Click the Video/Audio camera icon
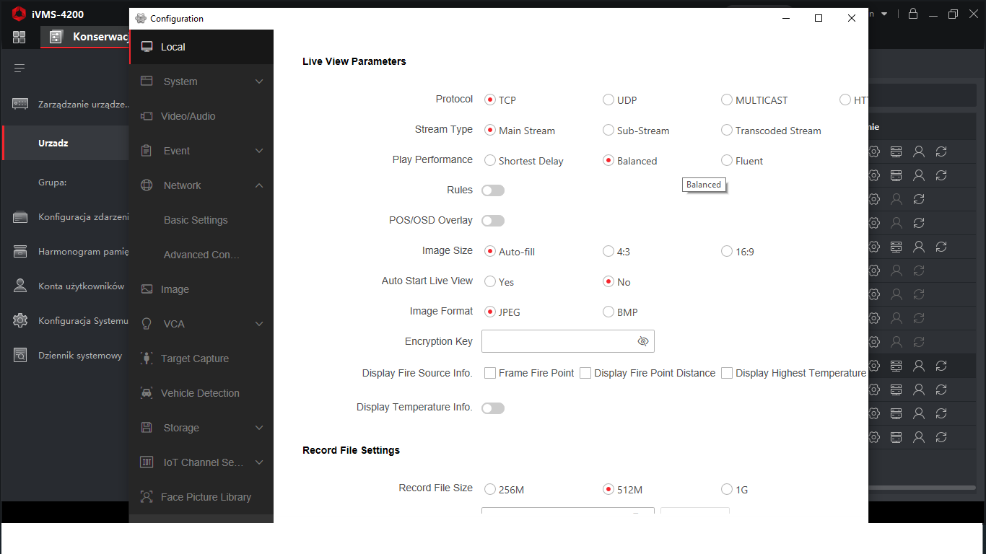986x554 pixels. click(x=147, y=116)
